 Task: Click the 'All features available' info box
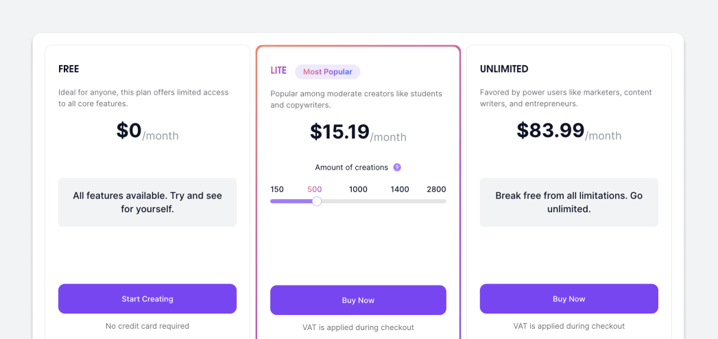pyautogui.click(x=147, y=202)
